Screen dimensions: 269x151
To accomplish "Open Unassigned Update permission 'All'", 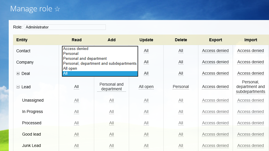I will click(x=146, y=100).
